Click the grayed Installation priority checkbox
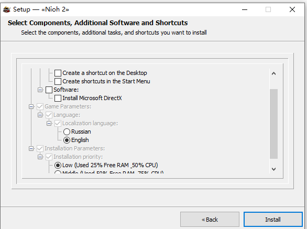The height and width of the screenshot is (229, 307). 49,157
